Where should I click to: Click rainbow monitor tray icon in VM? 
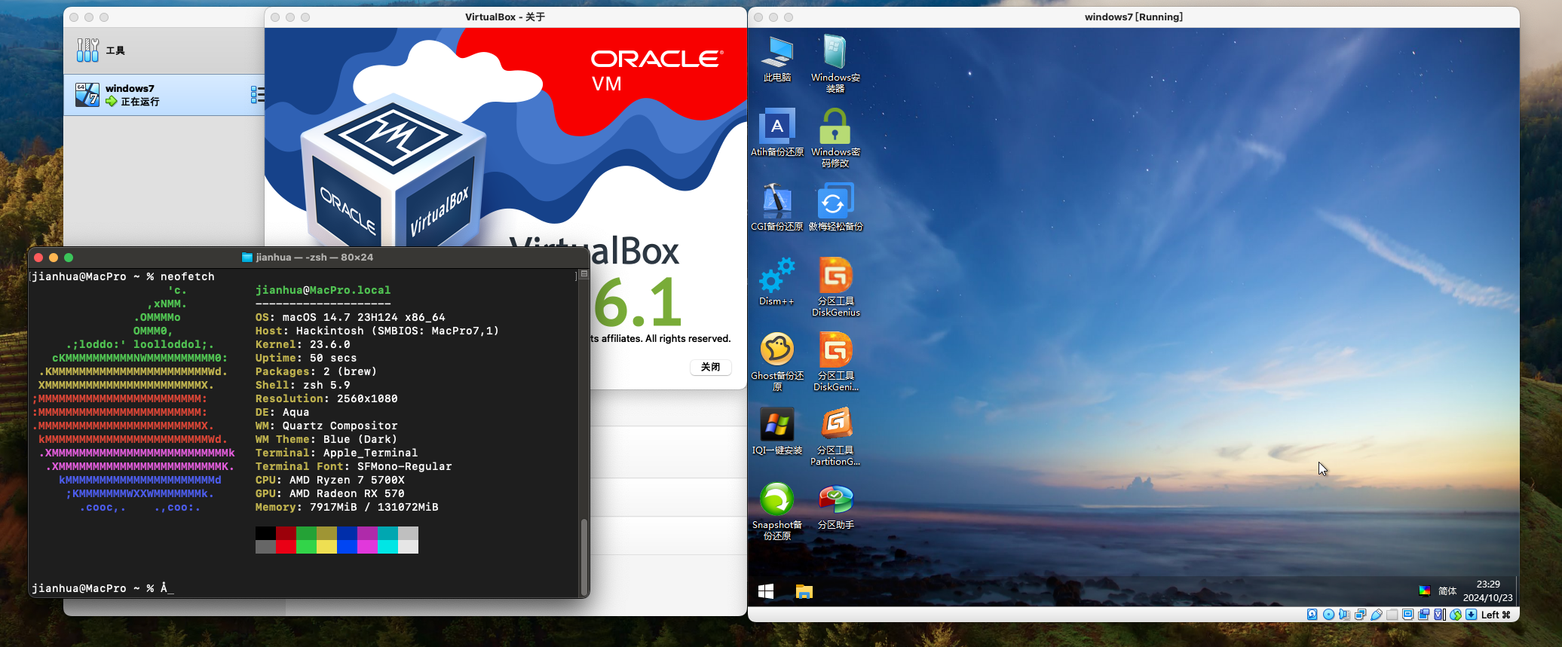tap(1424, 591)
